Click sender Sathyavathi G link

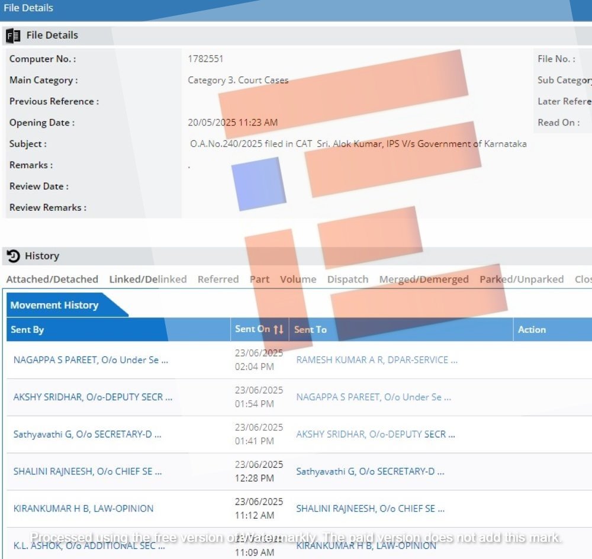pyautogui.click(x=88, y=435)
